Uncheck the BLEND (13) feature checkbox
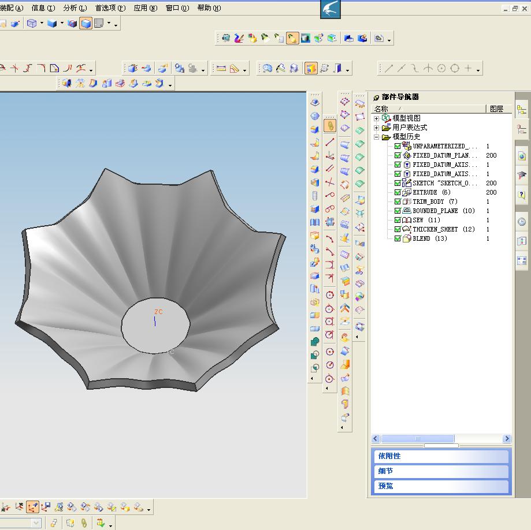Viewport: 531px width, 530px height. pyautogui.click(x=398, y=238)
